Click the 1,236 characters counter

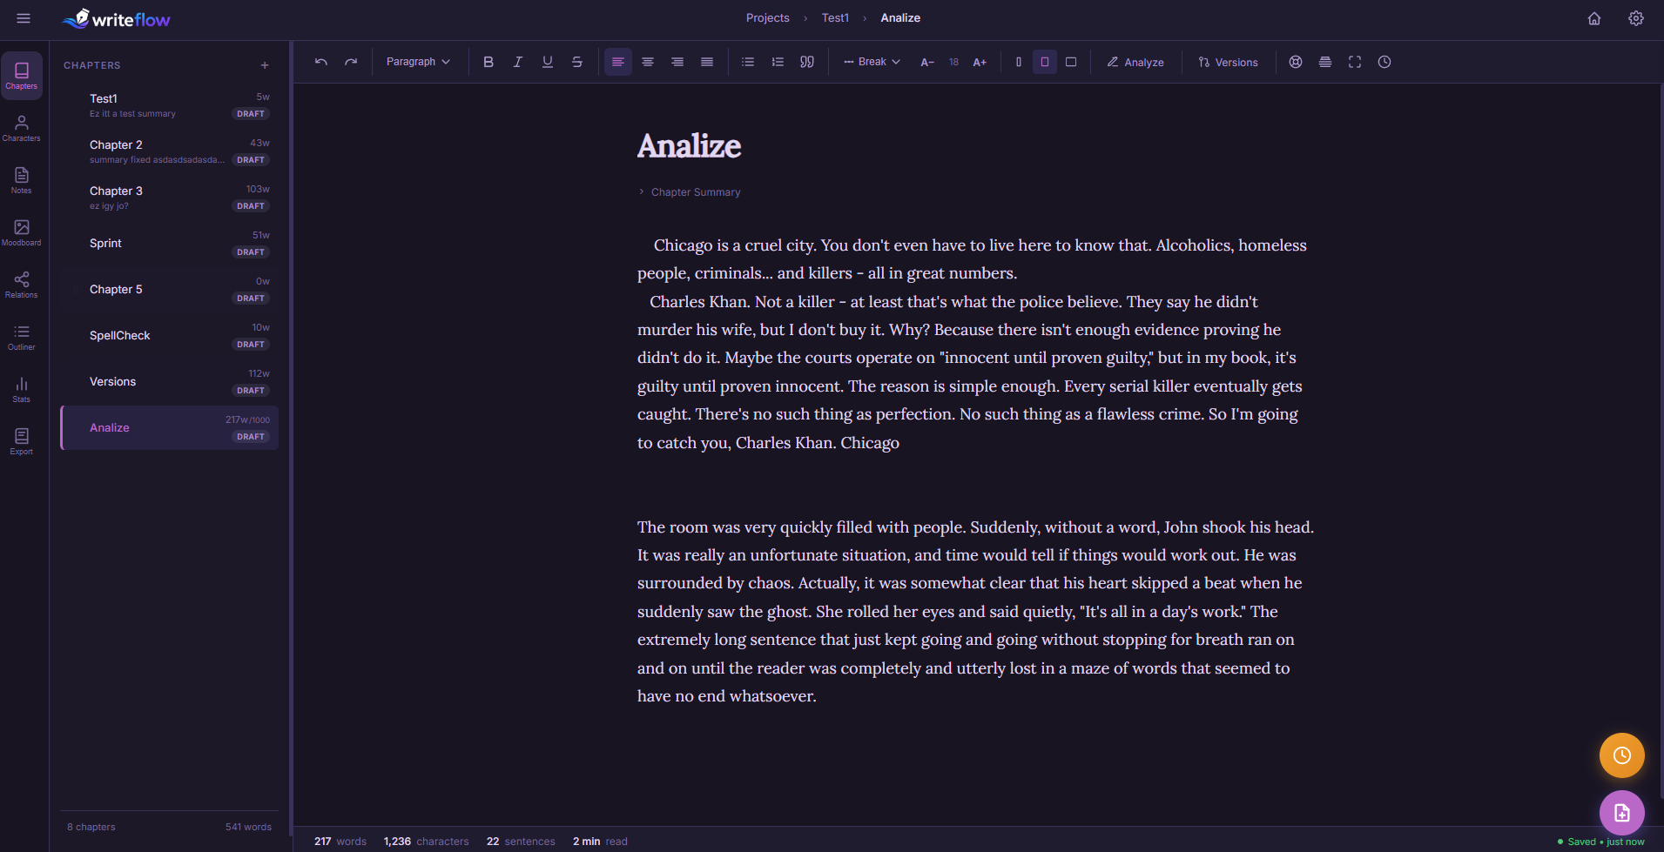(426, 842)
